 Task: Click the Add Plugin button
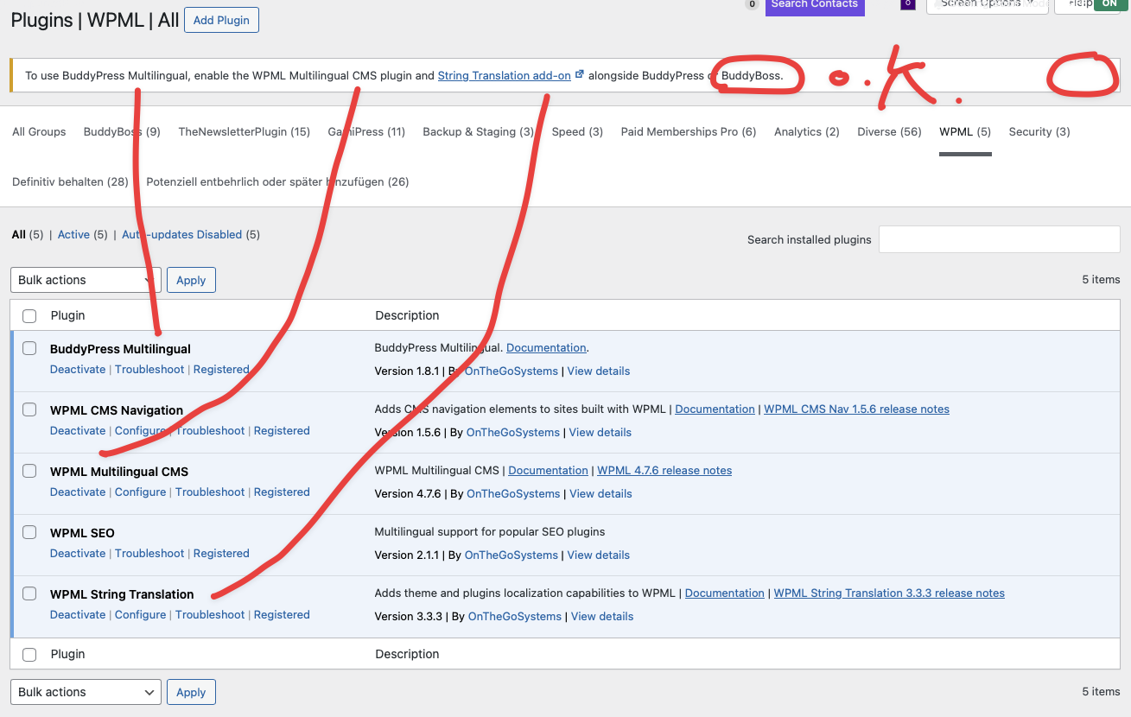tap(221, 20)
